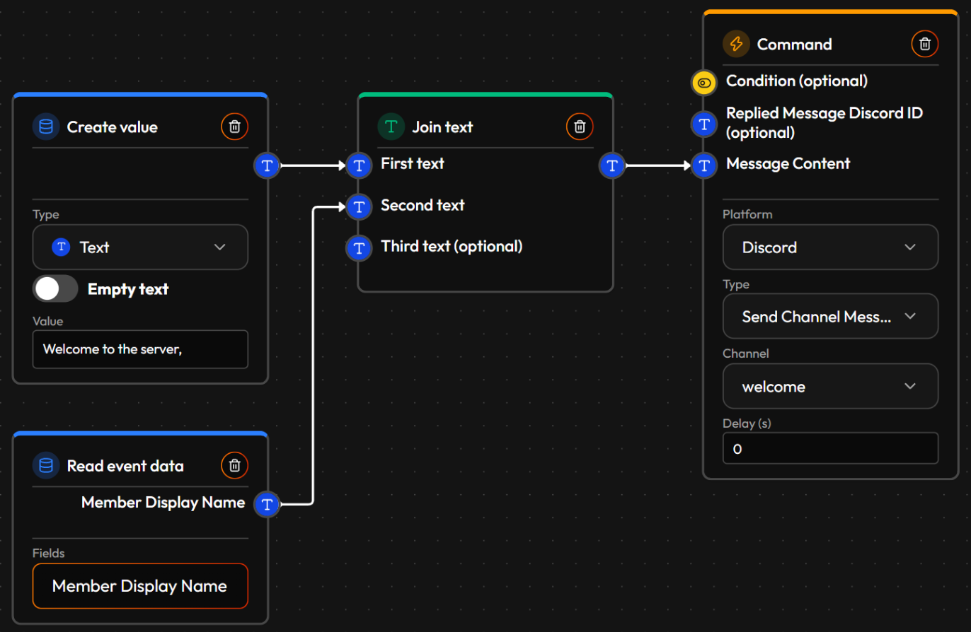The height and width of the screenshot is (632, 971).
Task: Click the Join text node icon
Action: pos(391,127)
